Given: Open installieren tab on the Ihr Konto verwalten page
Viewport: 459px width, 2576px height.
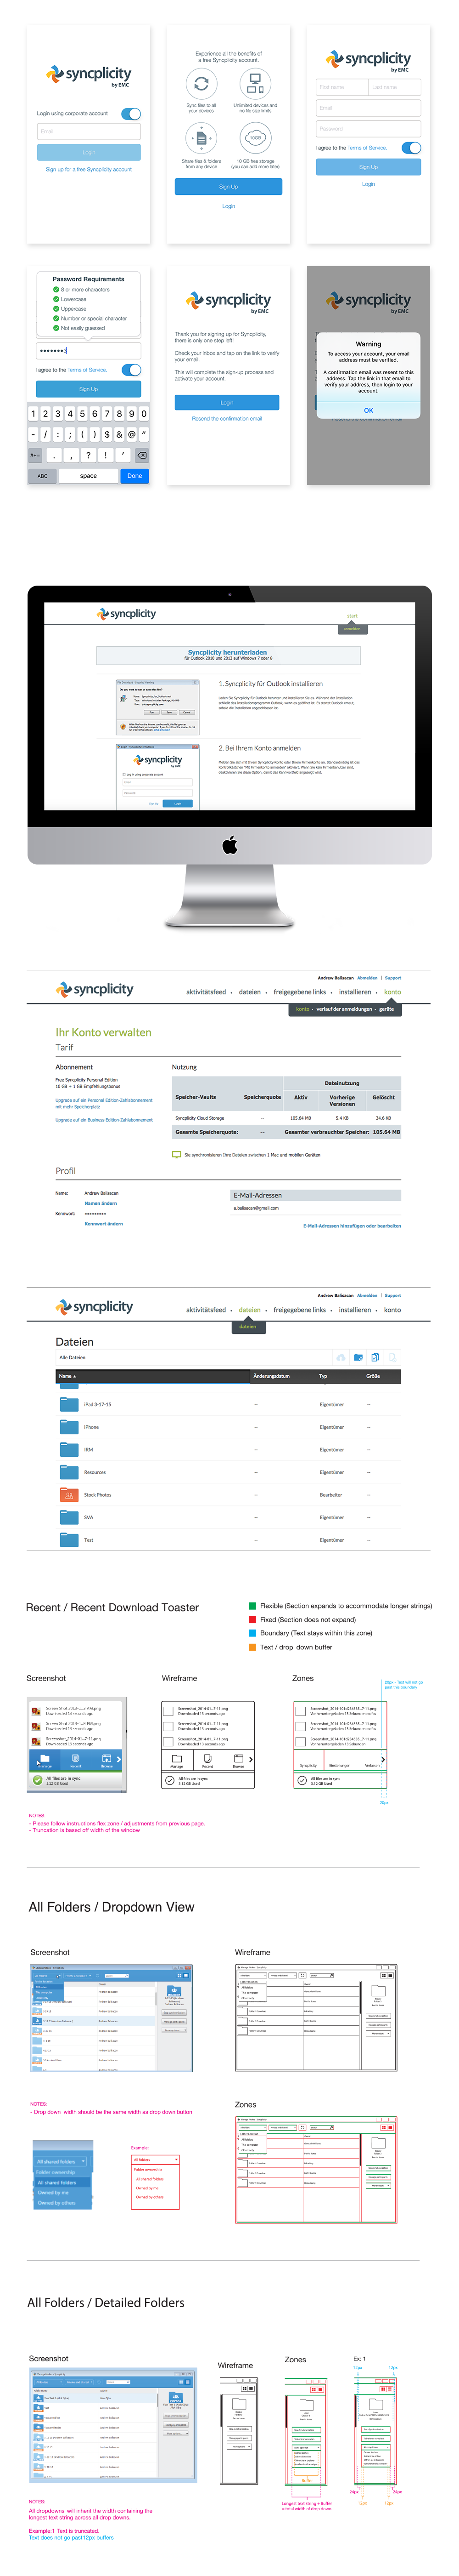Looking at the screenshot, I should 354,992.
